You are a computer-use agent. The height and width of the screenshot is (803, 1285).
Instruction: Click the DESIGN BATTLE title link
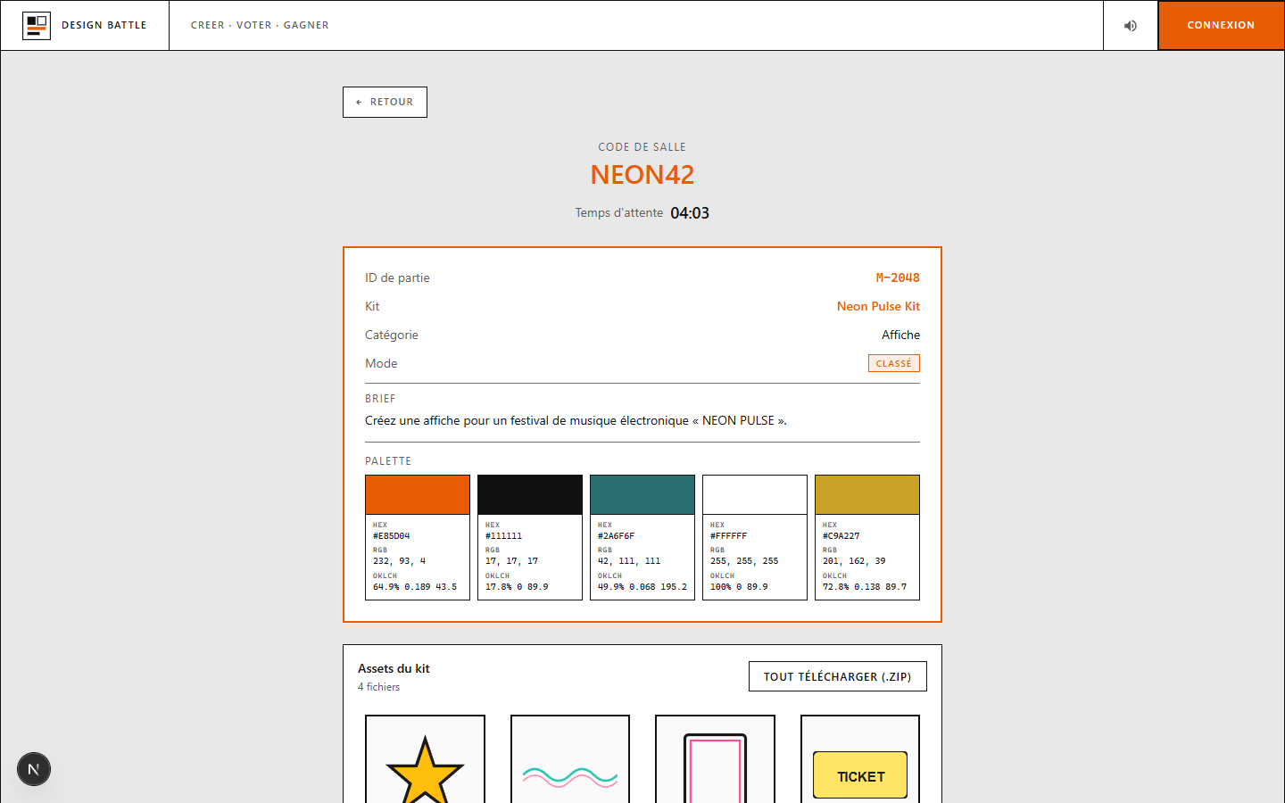click(x=104, y=25)
